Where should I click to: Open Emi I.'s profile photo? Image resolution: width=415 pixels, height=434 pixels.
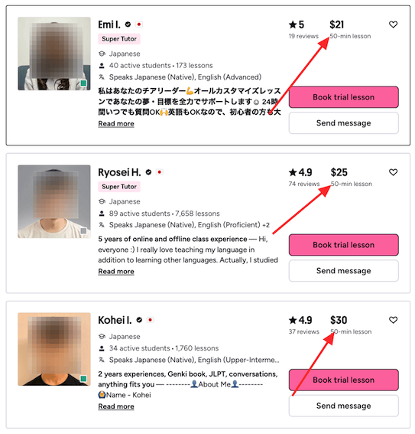click(x=54, y=54)
